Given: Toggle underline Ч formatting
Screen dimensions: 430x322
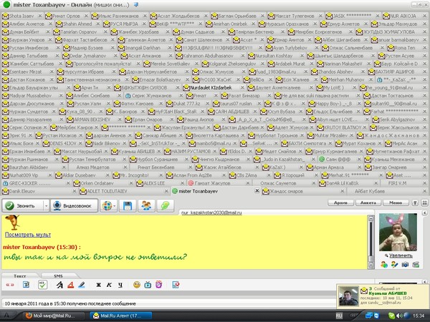Looking at the screenshot, I should point(120,285).
